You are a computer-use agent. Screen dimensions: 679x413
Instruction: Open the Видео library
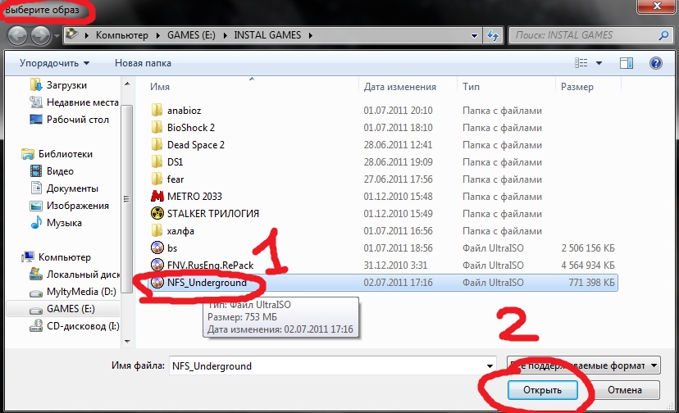coord(60,171)
